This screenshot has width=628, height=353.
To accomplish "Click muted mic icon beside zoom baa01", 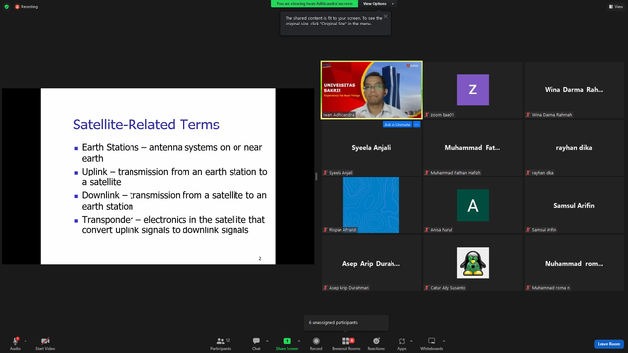I will coord(427,115).
